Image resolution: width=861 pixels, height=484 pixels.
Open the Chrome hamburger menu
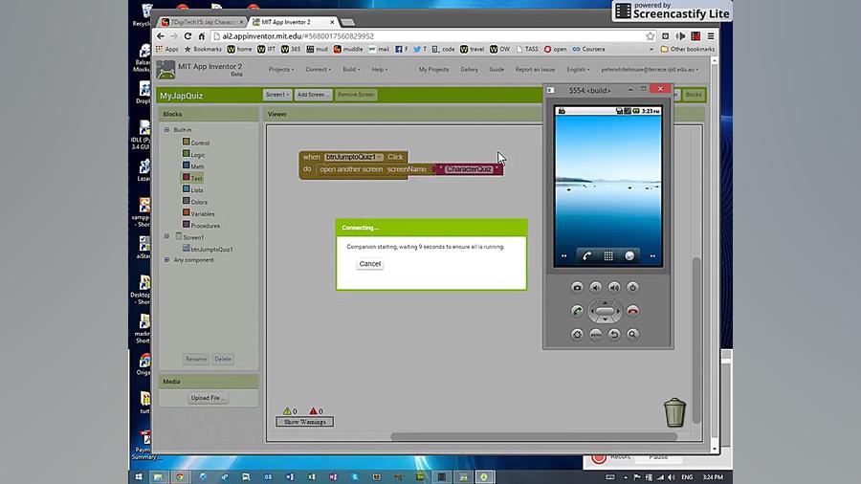click(711, 36)
